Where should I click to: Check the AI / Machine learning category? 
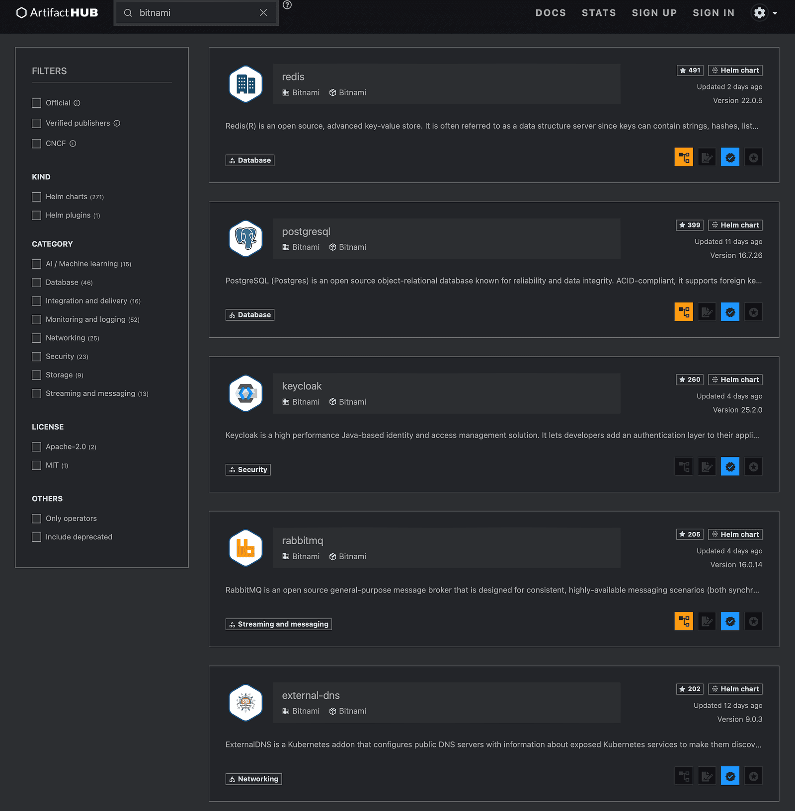[36, 264]
